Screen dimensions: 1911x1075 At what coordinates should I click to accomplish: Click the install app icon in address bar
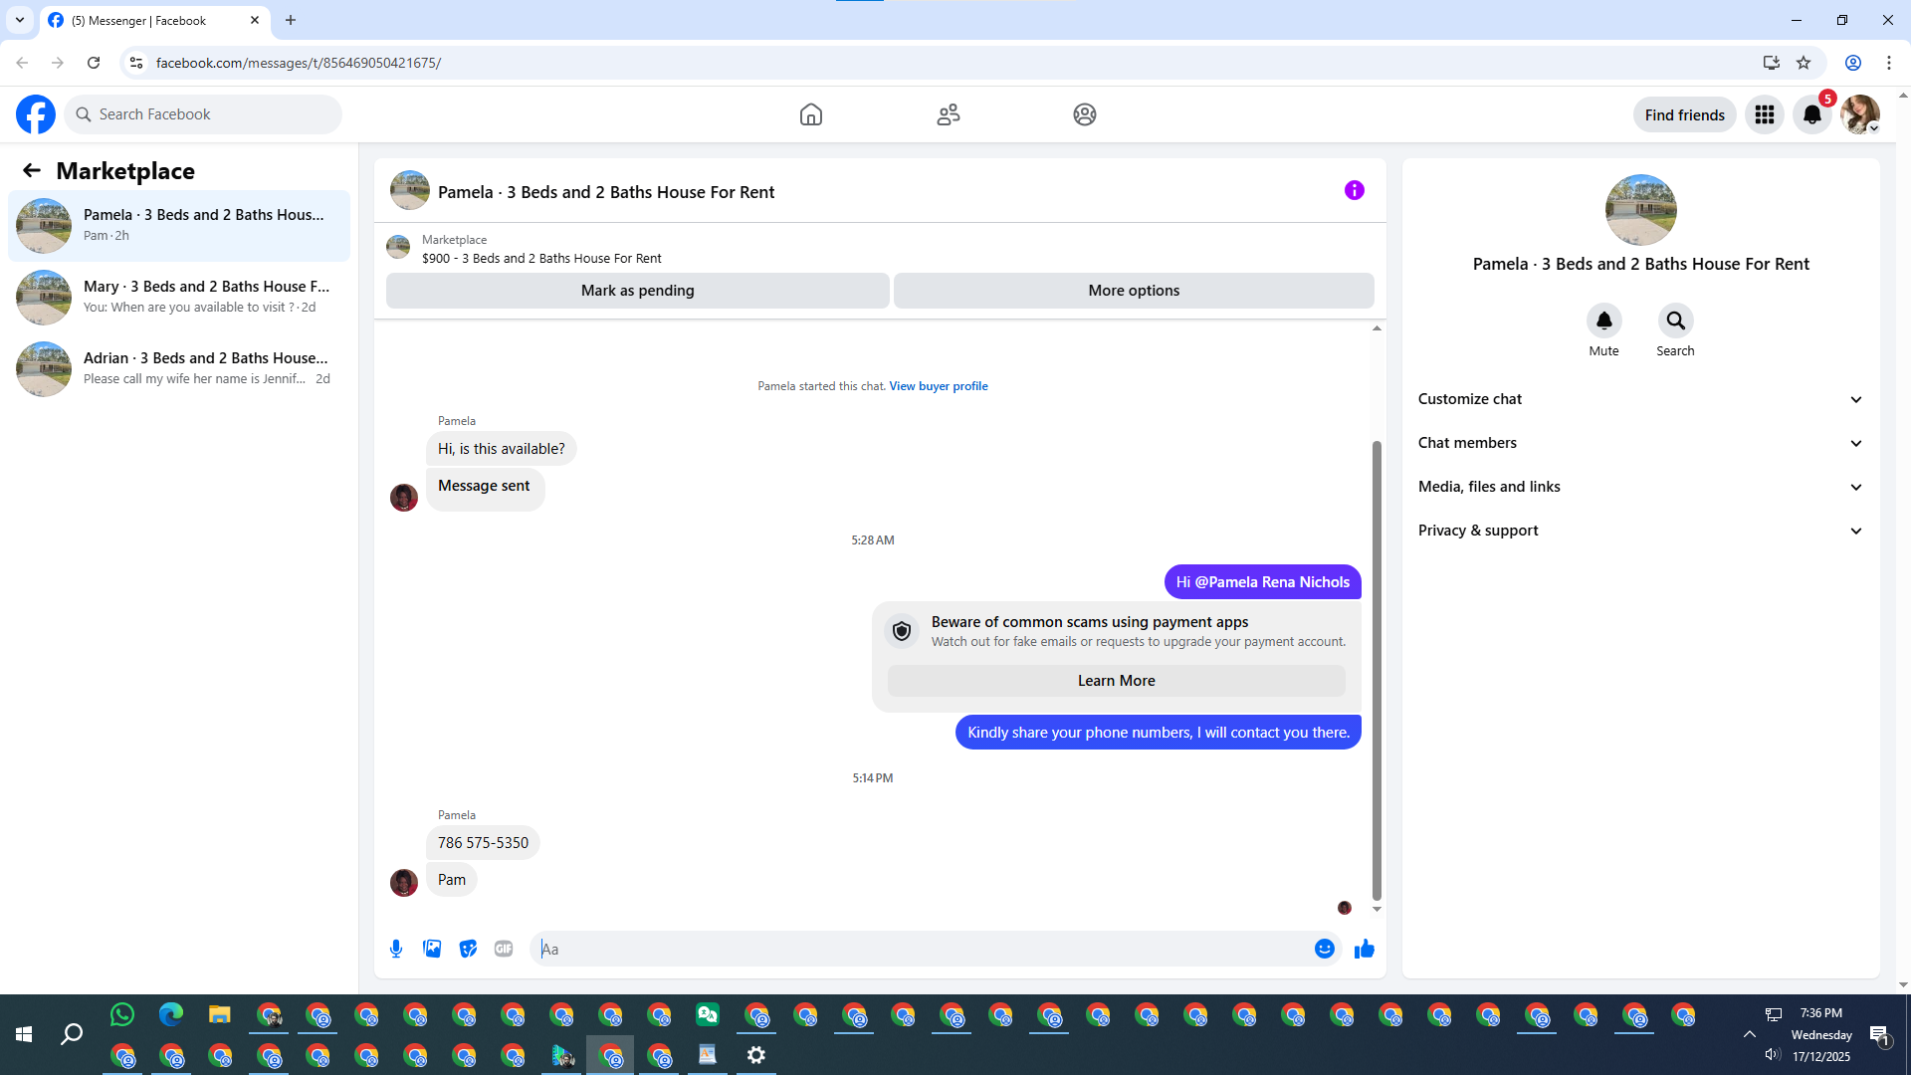click(1772, 63)
